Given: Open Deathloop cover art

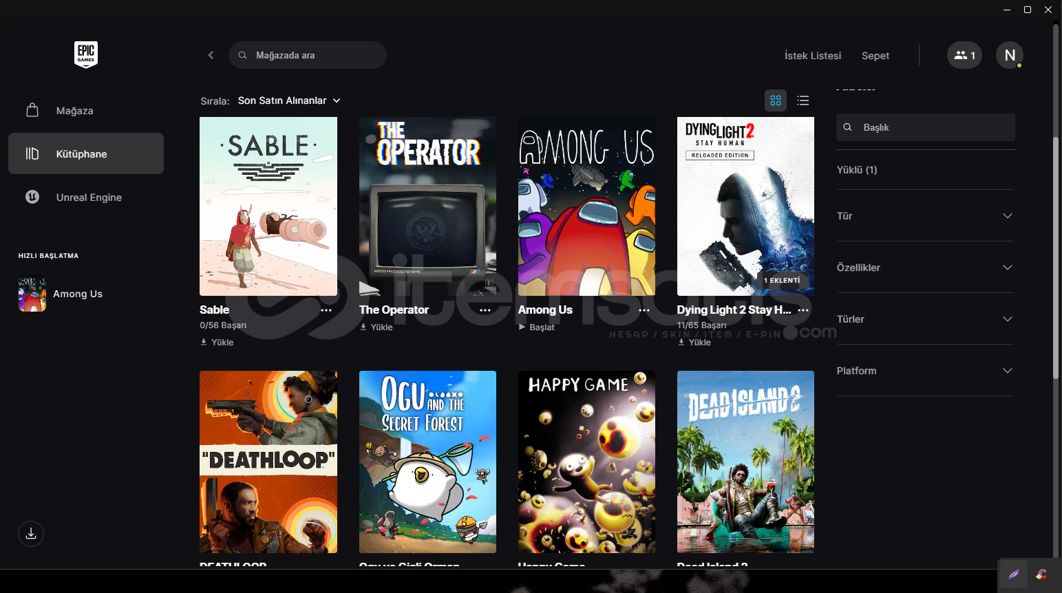Looking at the screenshot, I should tap(268, 462).
